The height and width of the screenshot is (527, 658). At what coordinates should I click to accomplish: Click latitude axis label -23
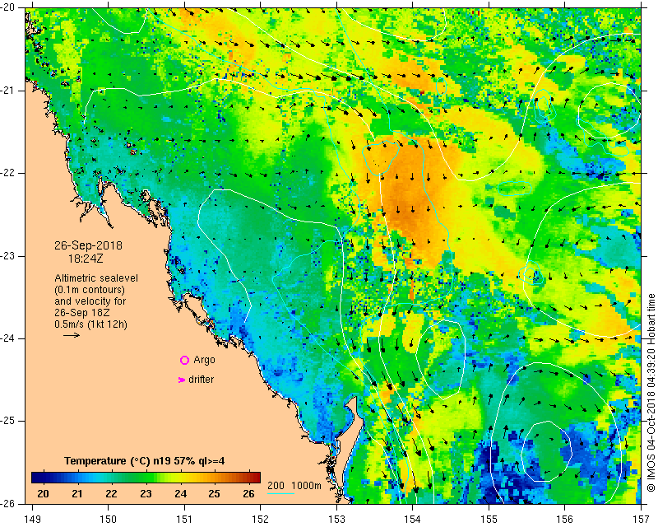[x=7, y=256]
